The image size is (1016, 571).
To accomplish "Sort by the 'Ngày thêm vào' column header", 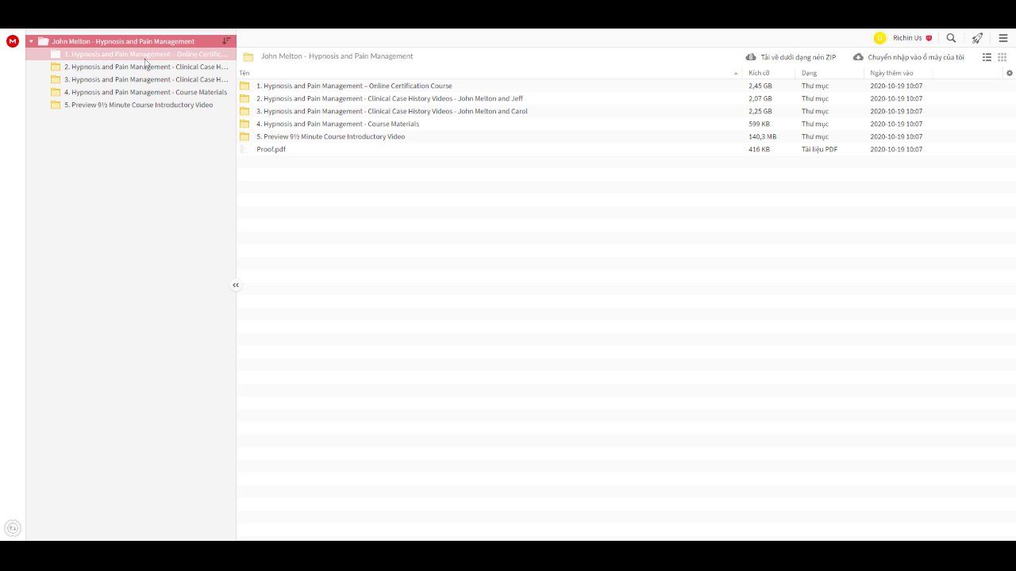I will point(891,73).
